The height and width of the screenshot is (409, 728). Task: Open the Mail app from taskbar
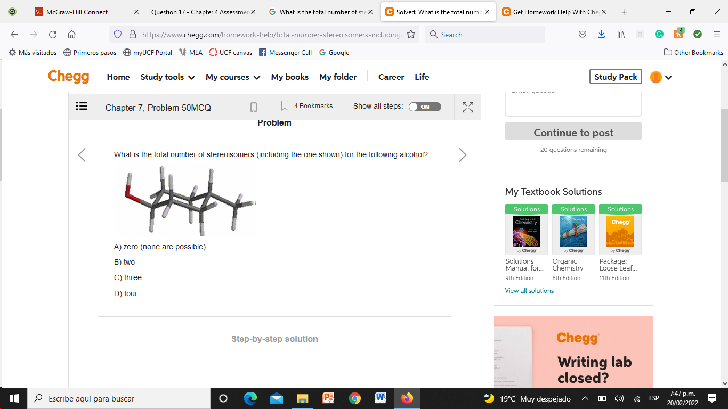(x=276, y=398)
